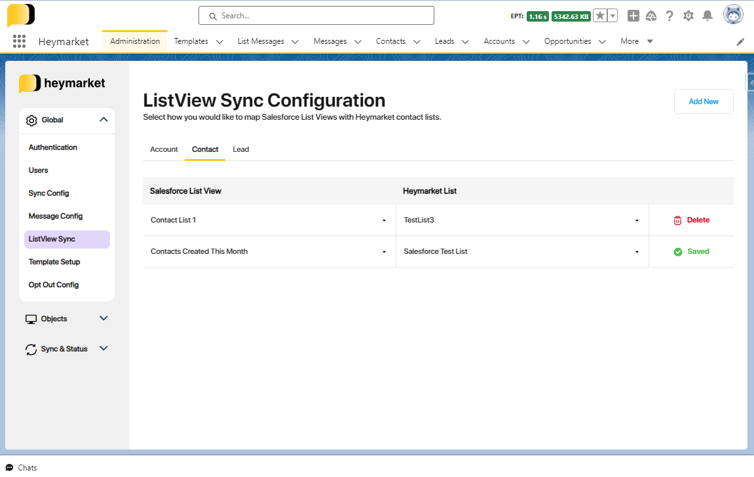
Task: Select the Contact tab
Action: (x=205, y=149)
